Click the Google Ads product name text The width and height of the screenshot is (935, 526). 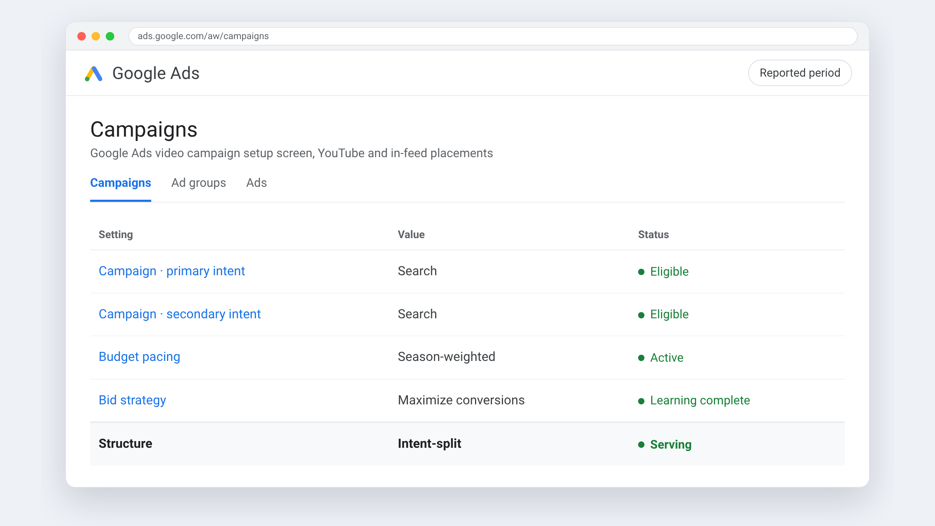click(x=156, y=73)
